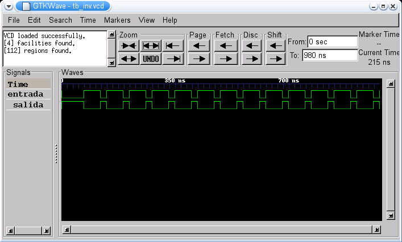
Task: Click the Page left arrow
Action: (198, 46)
